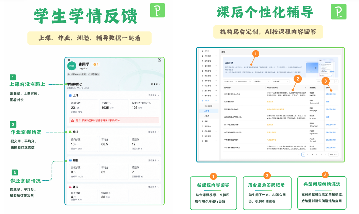Screen dimensions: 359x214
Task: Collapse the AI应用 sidebar group
Action: [216, 101]
